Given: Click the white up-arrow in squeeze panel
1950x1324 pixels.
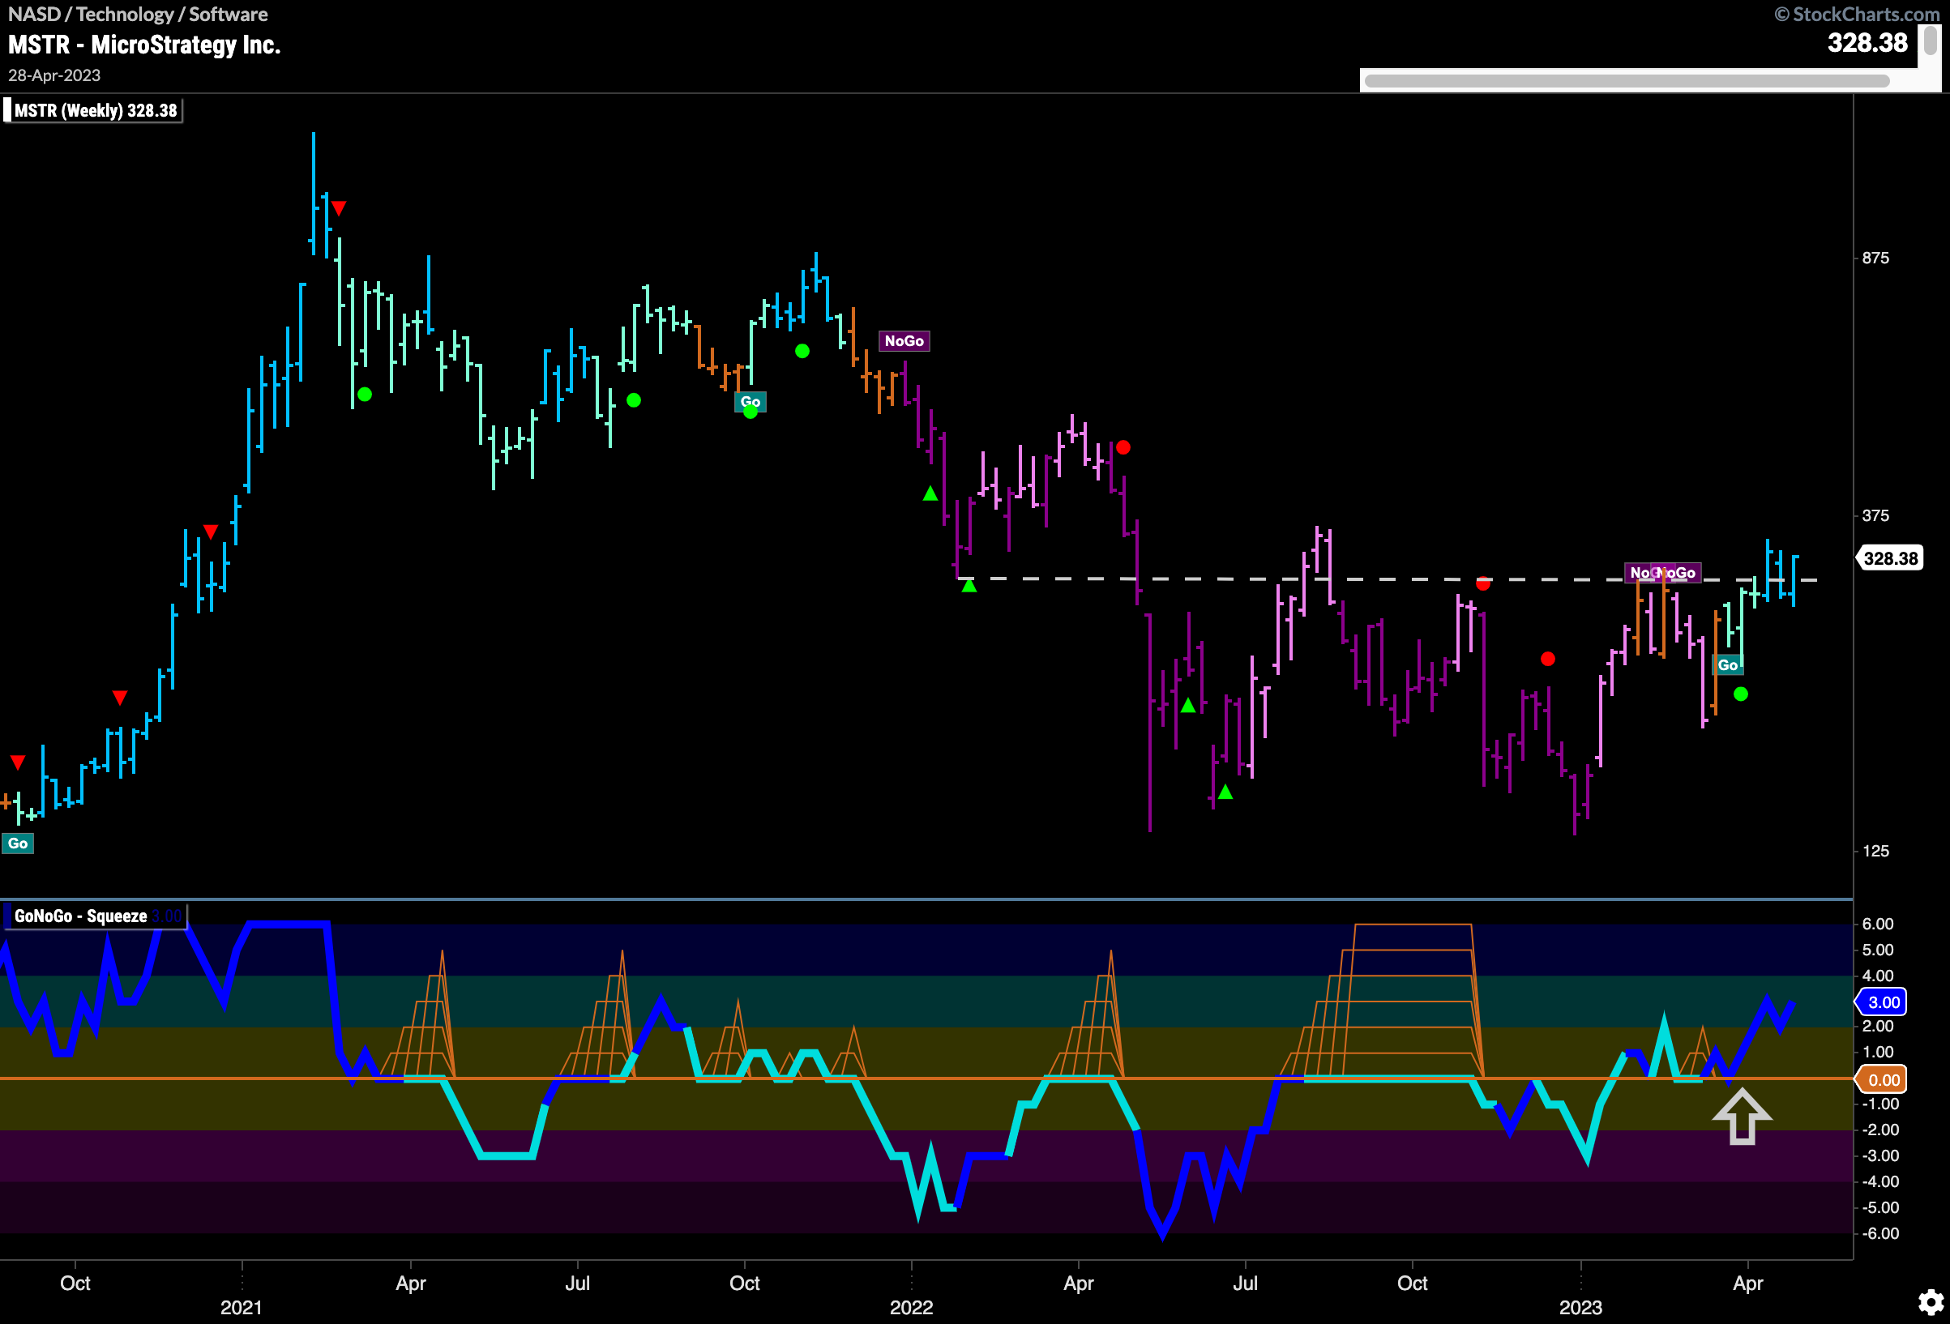Looking at the screenshot, I should [x=1742, y=1116].
